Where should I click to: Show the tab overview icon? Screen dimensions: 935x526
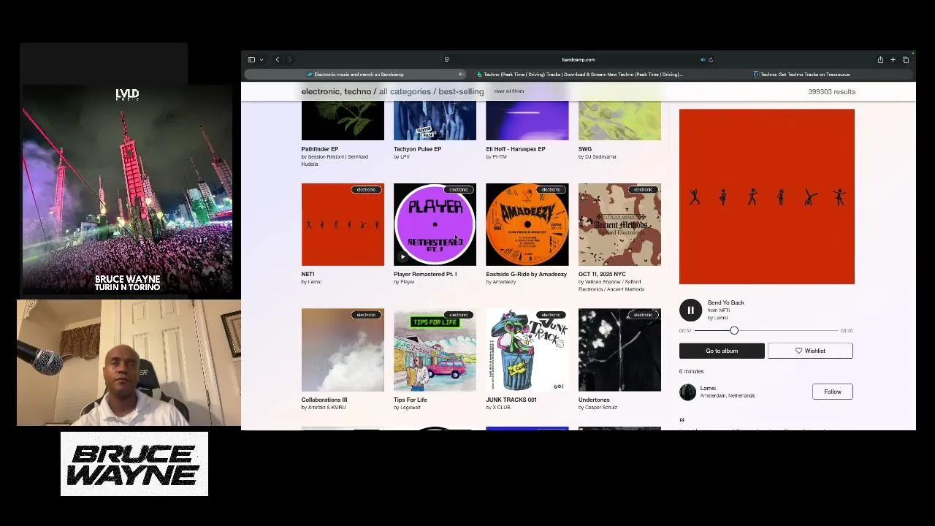(906, 60)
